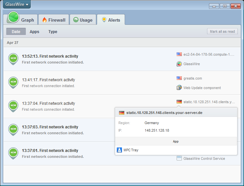The width and height of the screenshot is (244, 186).
Task: Click GlassWire app name in first alert
Action: [x=192, y=64]
